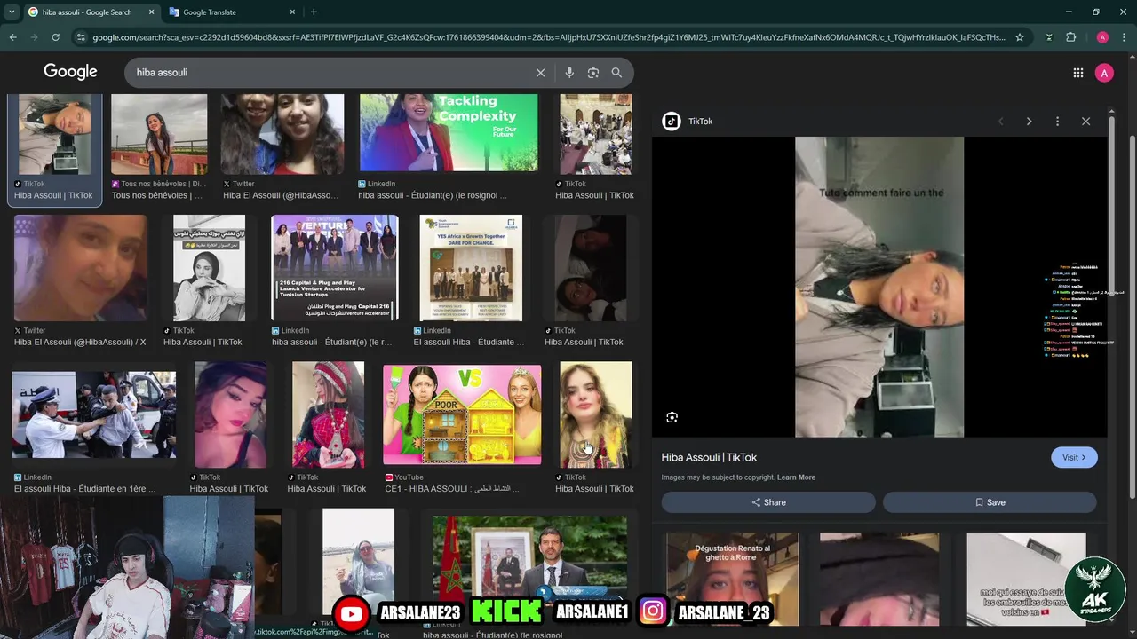Screen dimensions: 1137x639
Task: Search inside image with Lens icon
Action: tap(672, 417)
